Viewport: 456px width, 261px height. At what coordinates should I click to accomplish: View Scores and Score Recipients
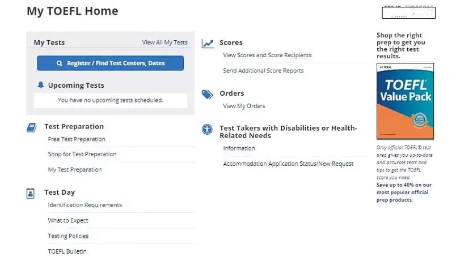(x=267, y=55)
